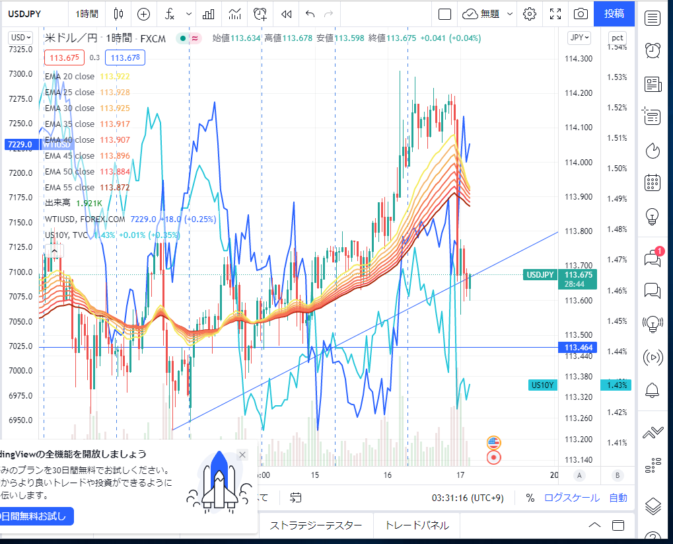Open the ideas lightbulb icon
This screenshot has width=673, height=544.
point(653,216)
